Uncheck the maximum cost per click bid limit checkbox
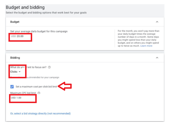The image size is (171, 127). [x=12, y=87]
